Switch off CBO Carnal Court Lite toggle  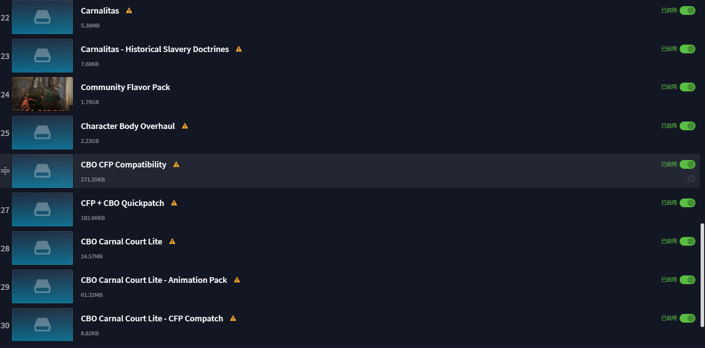pos(688,241)
